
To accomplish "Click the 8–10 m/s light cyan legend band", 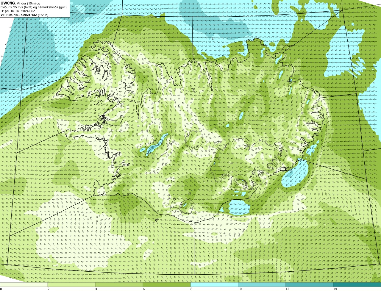I will pyautogui.click(x=214, y=284).
